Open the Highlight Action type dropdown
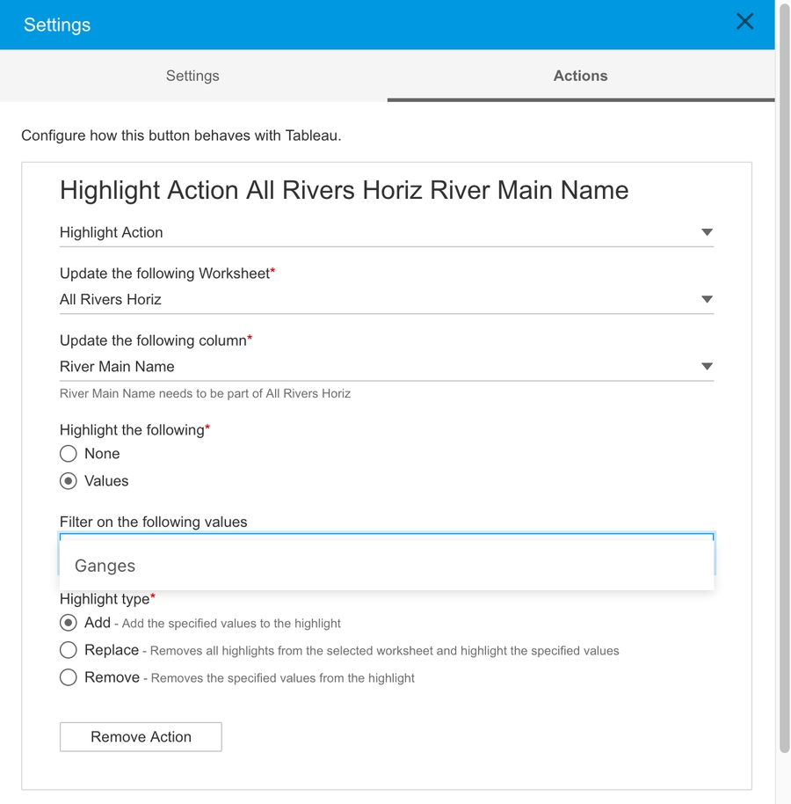Image resolution: width=791 pixels, height=804 pixels. (378, 233)
